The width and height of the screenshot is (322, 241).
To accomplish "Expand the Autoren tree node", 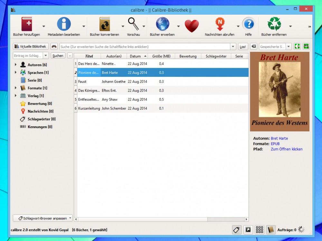I will coord(15,65).
